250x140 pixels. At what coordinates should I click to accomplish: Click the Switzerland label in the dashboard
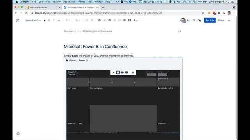[x=162, y=124]
